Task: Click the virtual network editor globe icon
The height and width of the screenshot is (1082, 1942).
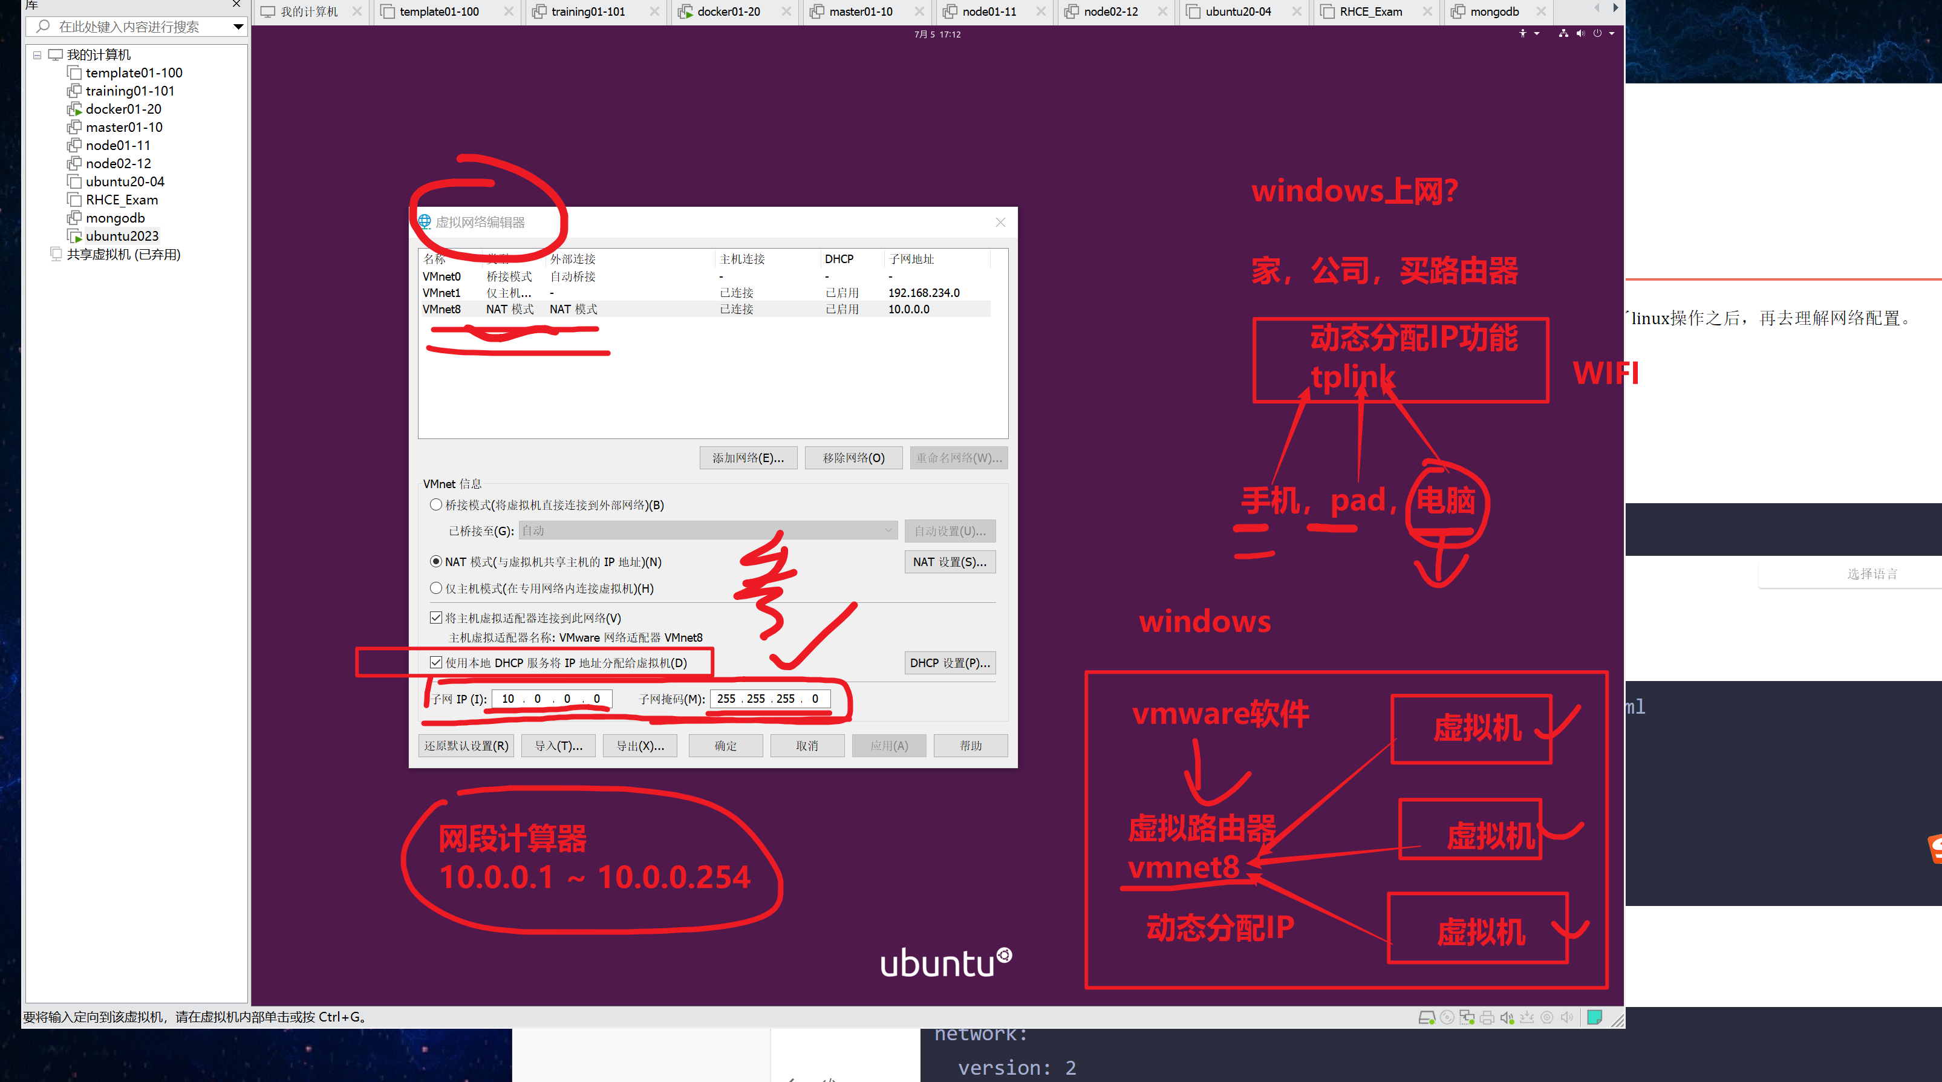Action: (x=425, y=222)
